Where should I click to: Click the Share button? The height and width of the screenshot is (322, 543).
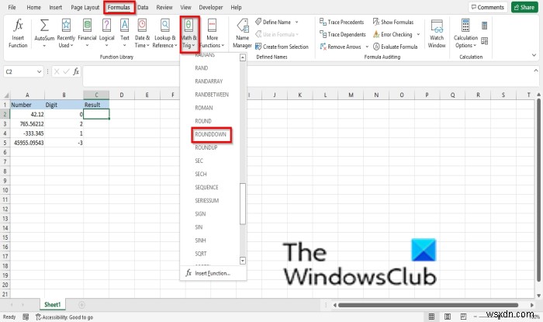pyautogui.click(x=524, y=7)
